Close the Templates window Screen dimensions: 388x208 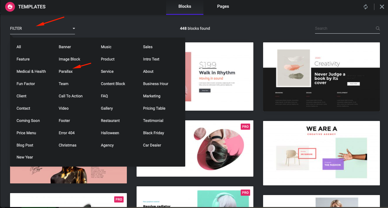click(382, 7)
